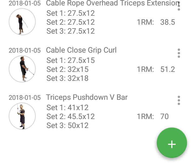The image size is (194, 163).
Task: Open options for Cable Rope Overhead Triceps Extension
Action: [179, 6]
